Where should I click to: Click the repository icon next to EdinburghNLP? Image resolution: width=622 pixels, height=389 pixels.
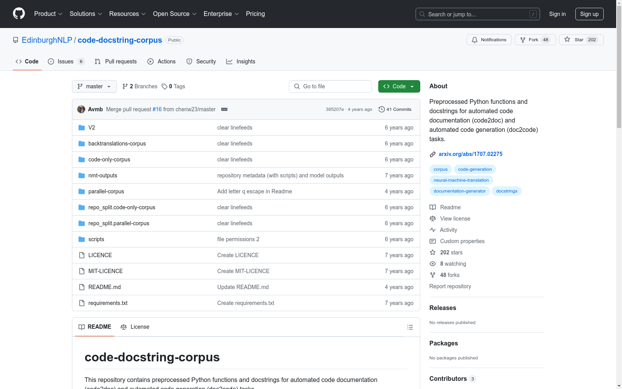coord(16,40)
